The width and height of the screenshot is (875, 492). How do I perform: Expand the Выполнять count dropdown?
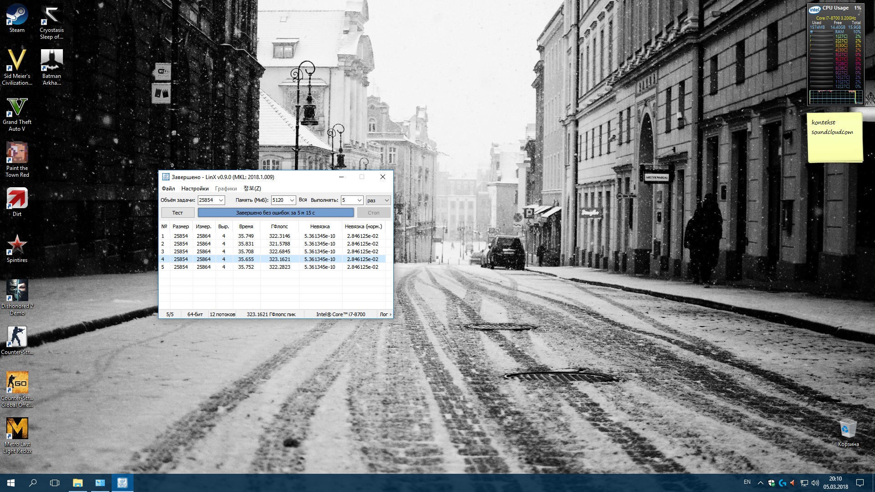pos(359,200)
